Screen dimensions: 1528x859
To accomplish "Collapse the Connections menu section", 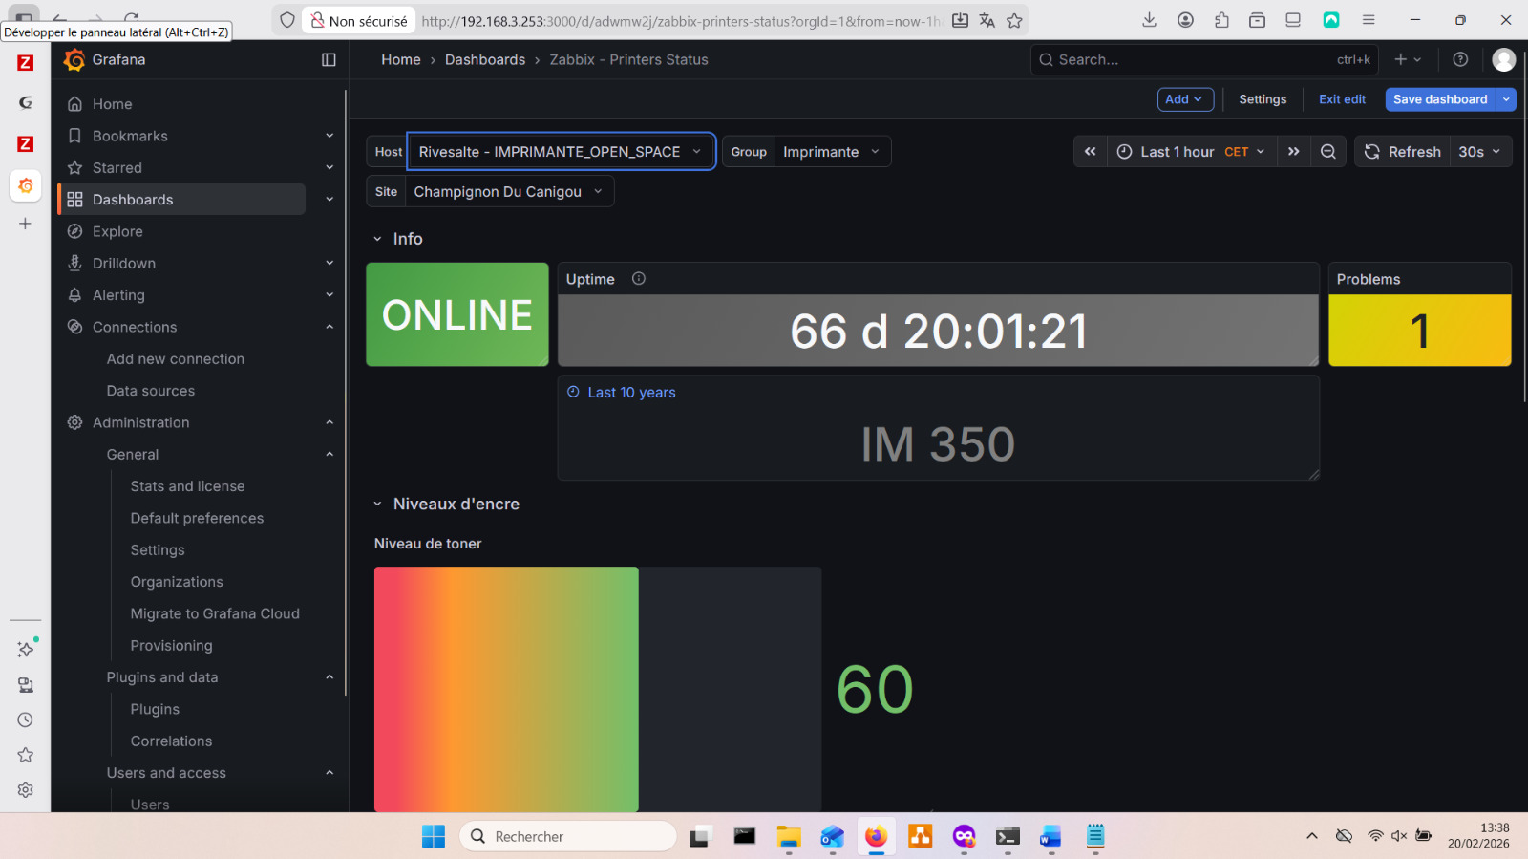I will point(329,327).
